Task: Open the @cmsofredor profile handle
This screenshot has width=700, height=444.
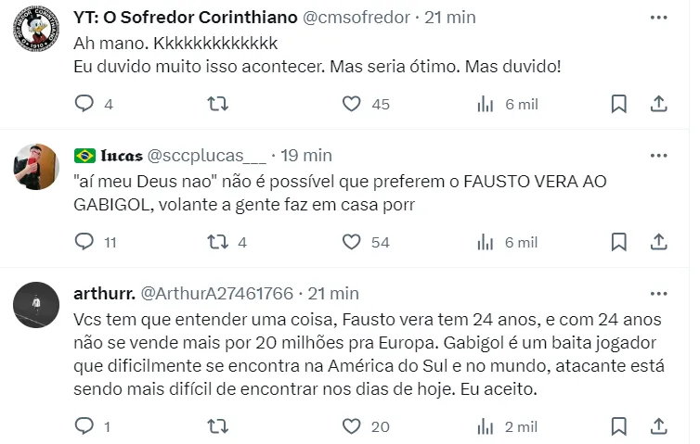Action: (x=356, y=18)
